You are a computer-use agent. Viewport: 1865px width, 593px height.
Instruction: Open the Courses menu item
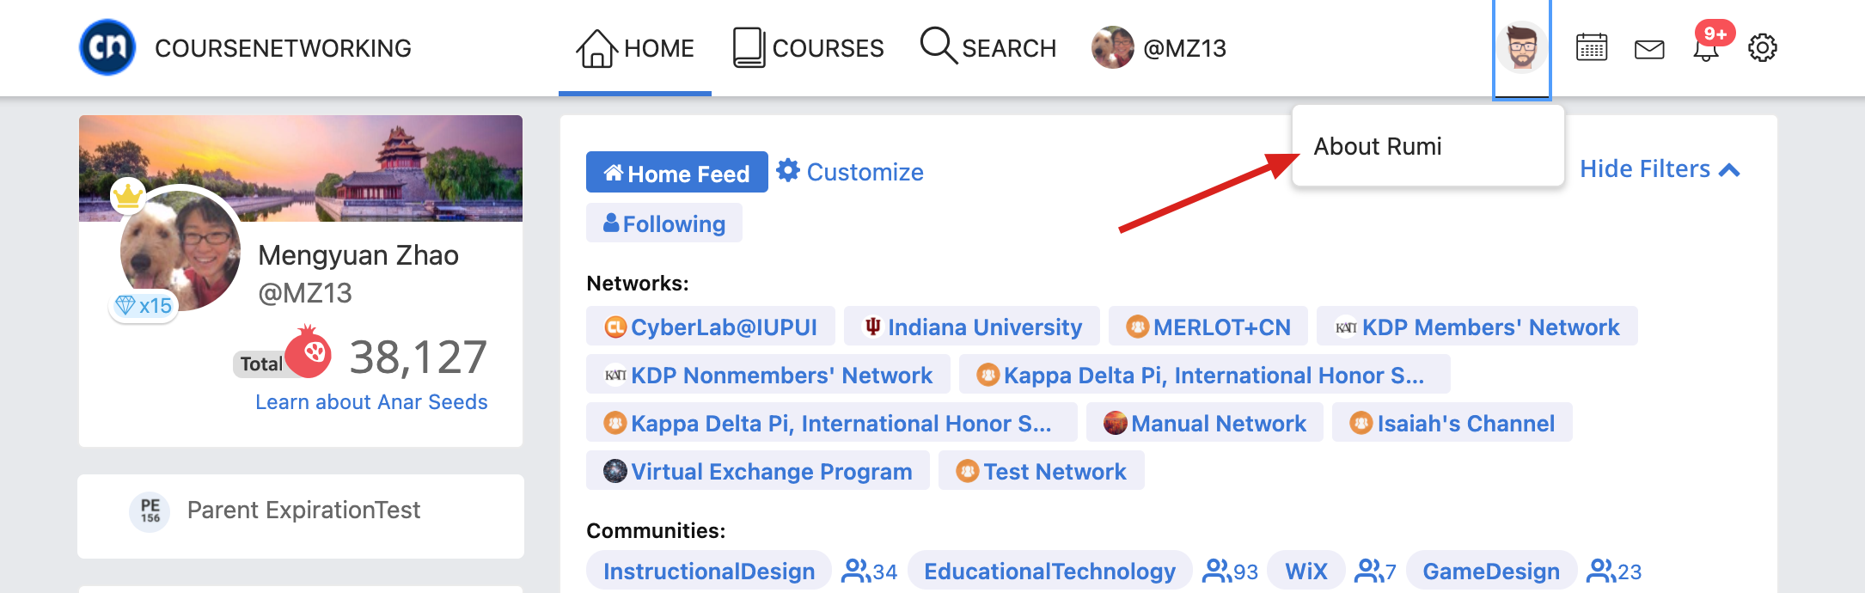(808, 48)
